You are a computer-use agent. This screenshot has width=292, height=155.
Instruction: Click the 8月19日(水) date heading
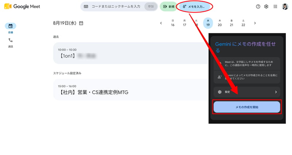pos(65,23)
